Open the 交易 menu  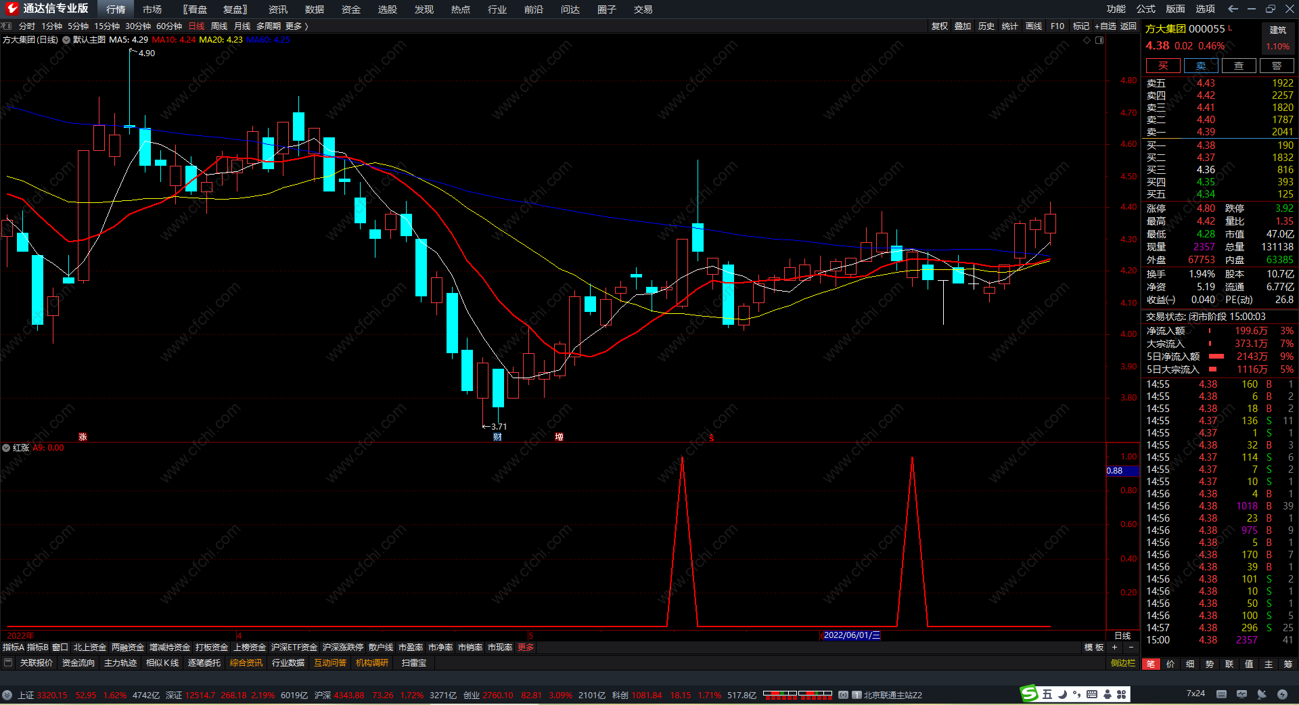coord(643,9)
